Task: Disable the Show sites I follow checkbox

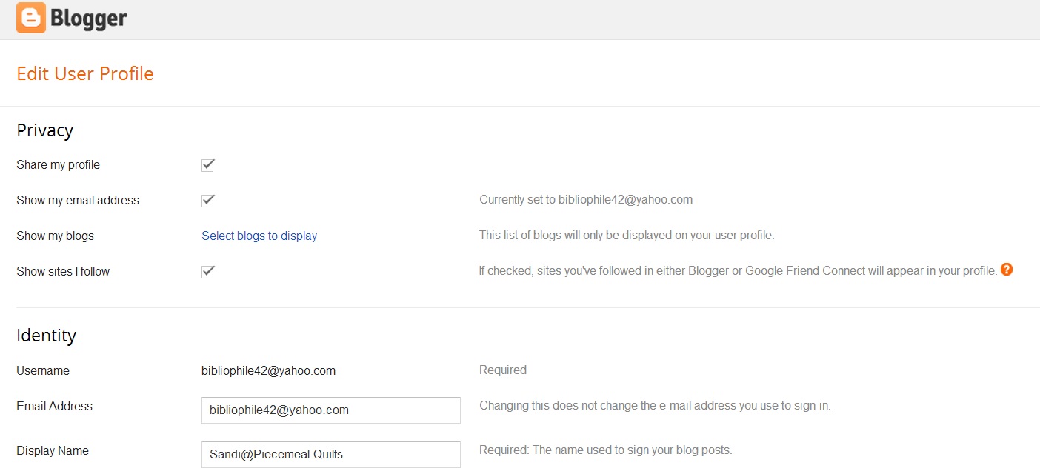Action: (208, 272)
